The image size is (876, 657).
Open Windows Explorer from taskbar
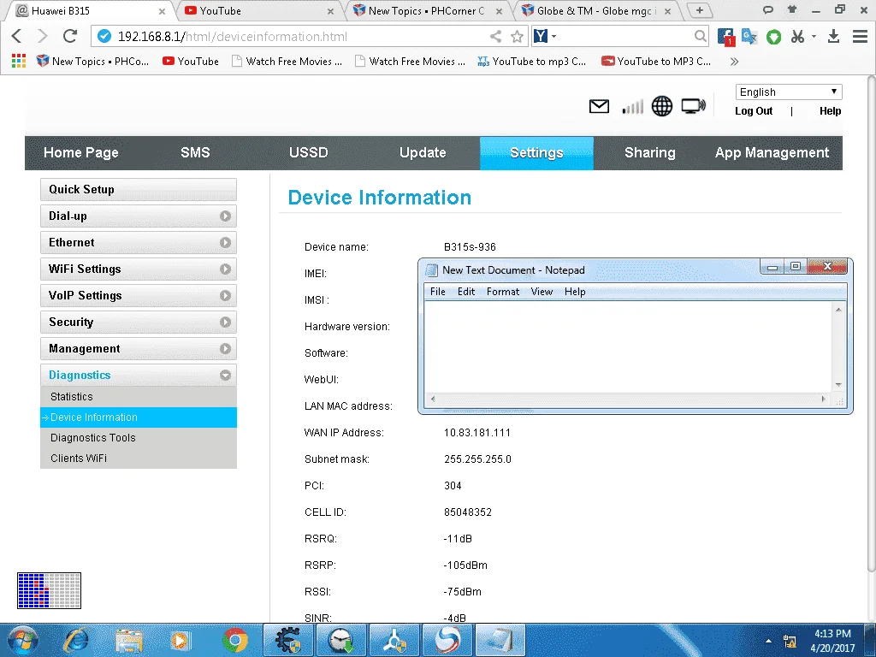(x=129, y=641)
